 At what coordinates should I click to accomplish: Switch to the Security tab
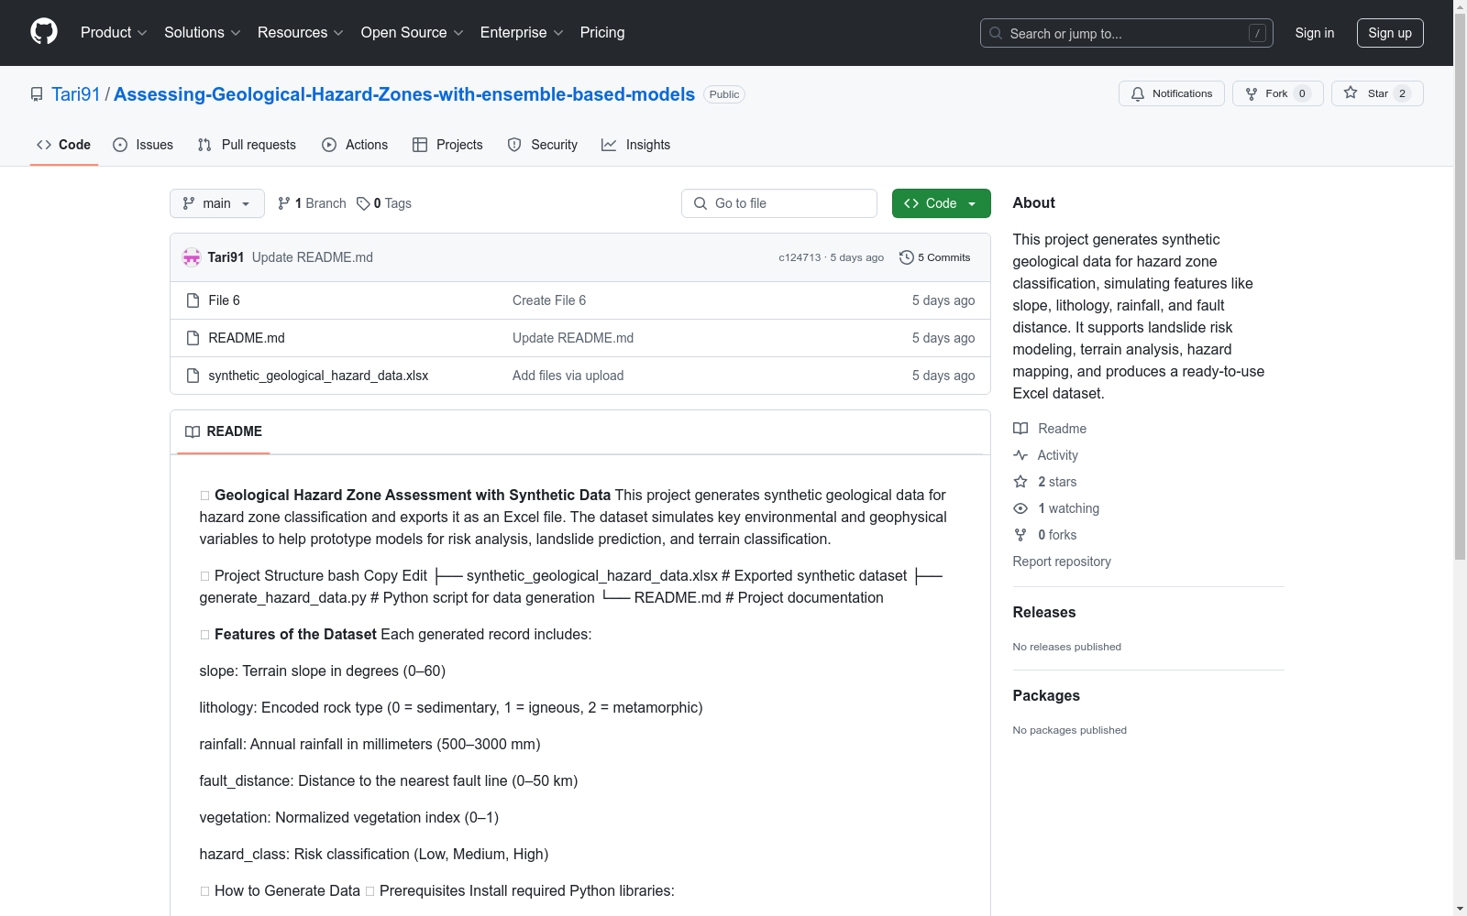[543, 145]
